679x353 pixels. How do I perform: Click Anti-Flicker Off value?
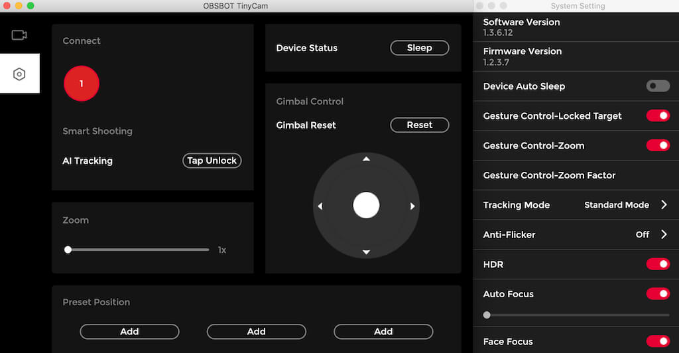[x=643, y=234]
